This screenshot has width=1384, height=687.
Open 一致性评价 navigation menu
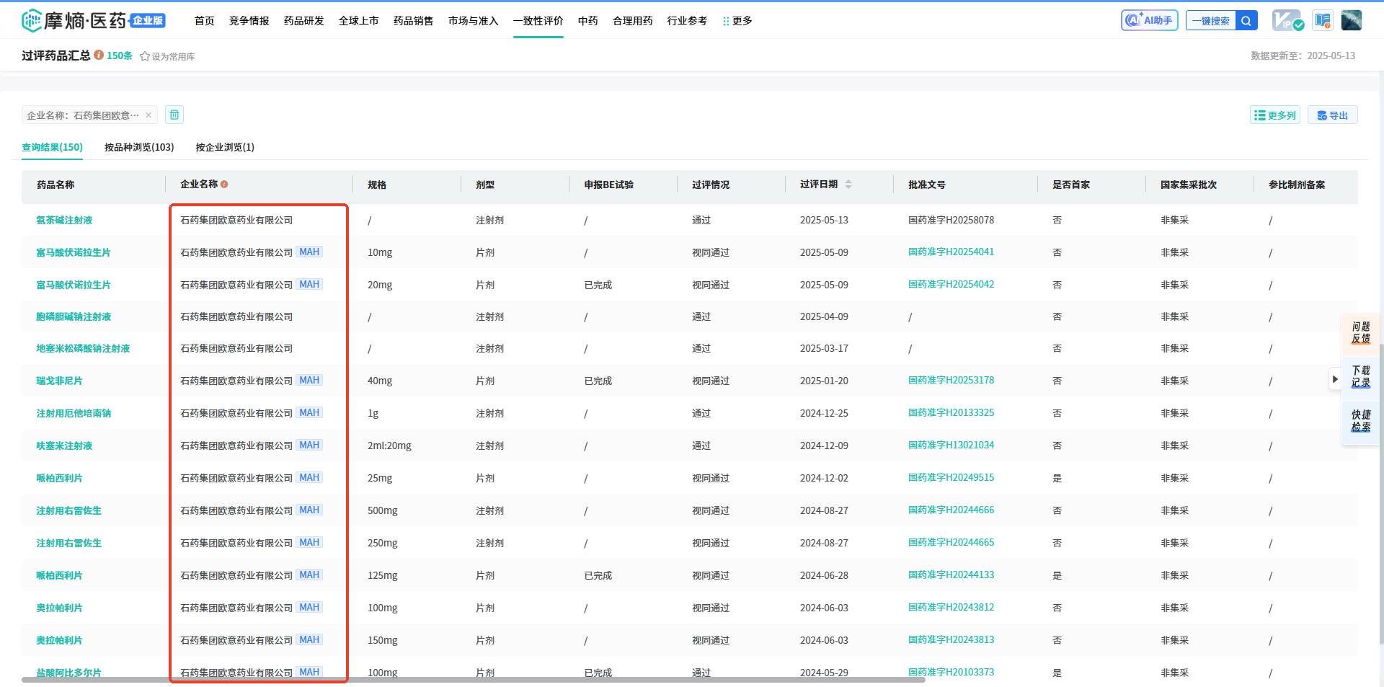click(x=538, y=21)
